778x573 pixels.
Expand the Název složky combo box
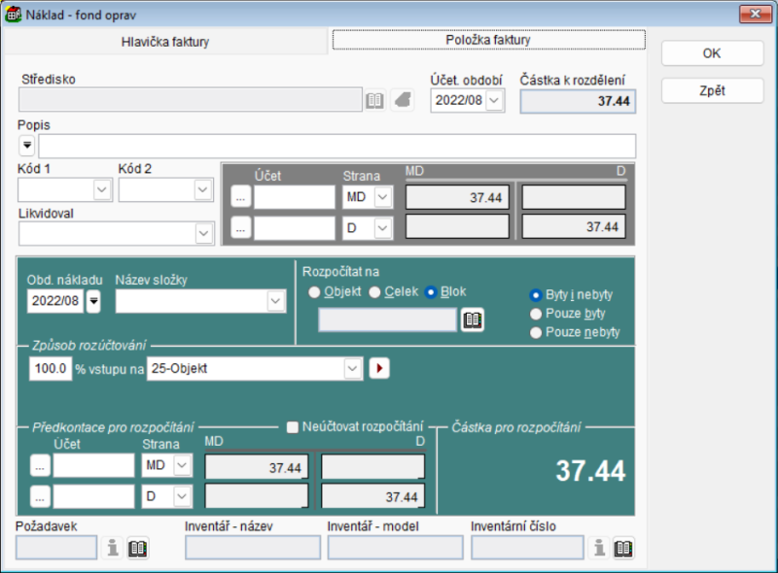coord(274,302)
